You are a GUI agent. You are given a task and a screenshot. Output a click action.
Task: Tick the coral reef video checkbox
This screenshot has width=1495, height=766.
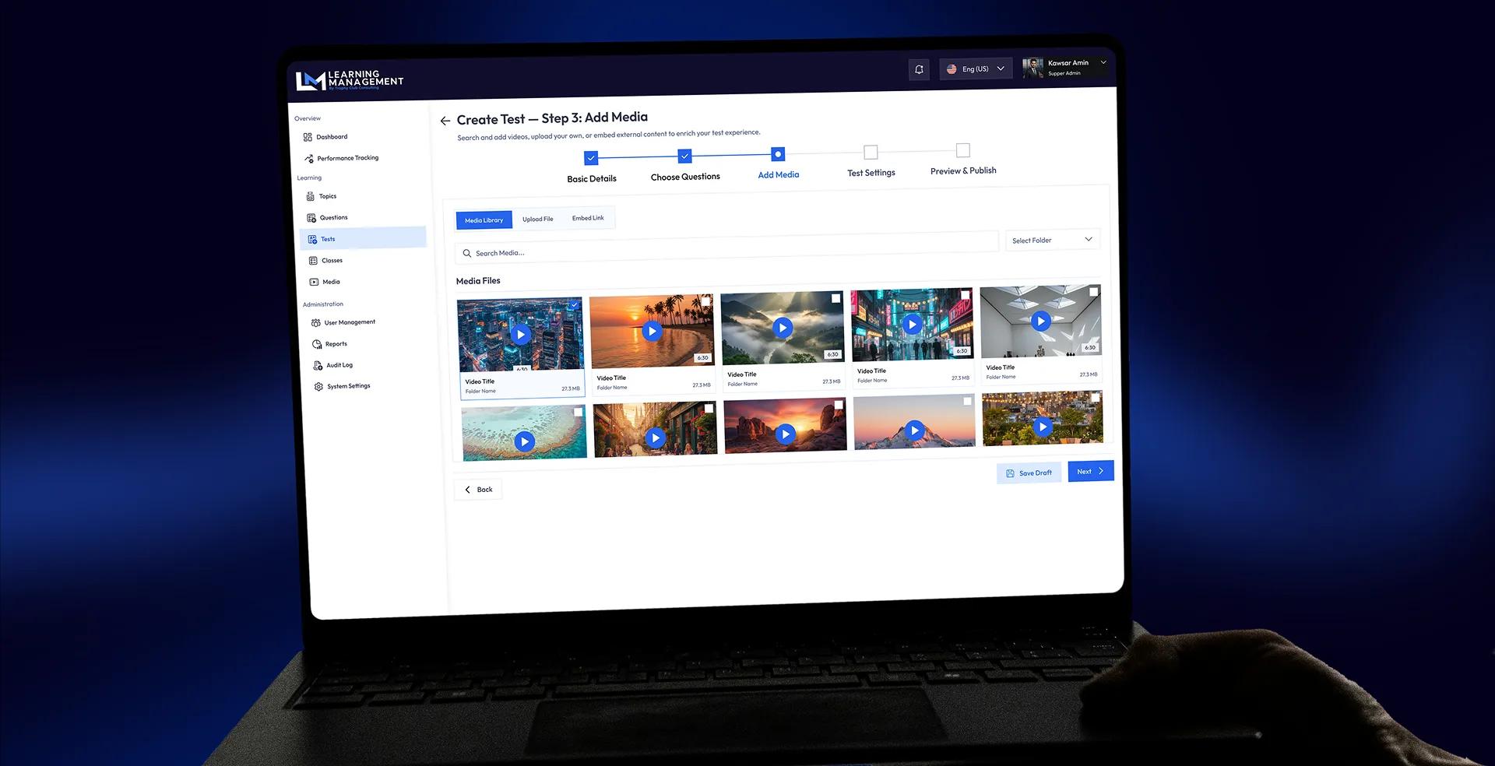(x=578, y=412)
